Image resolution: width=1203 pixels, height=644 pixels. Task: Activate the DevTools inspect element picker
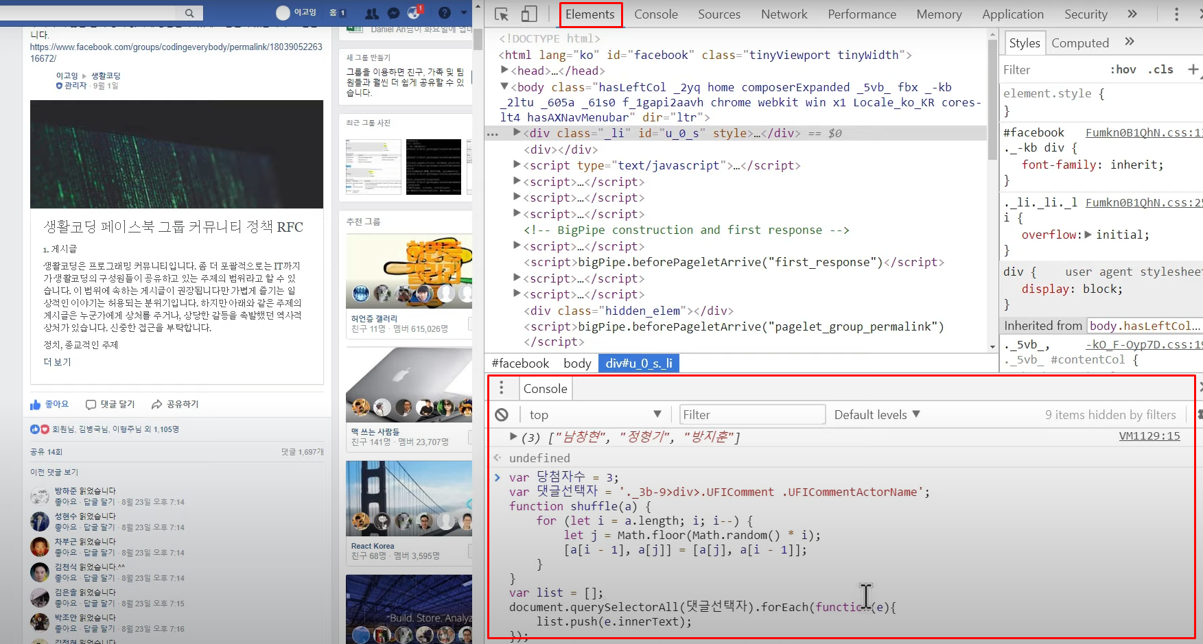tap(502, 14)
